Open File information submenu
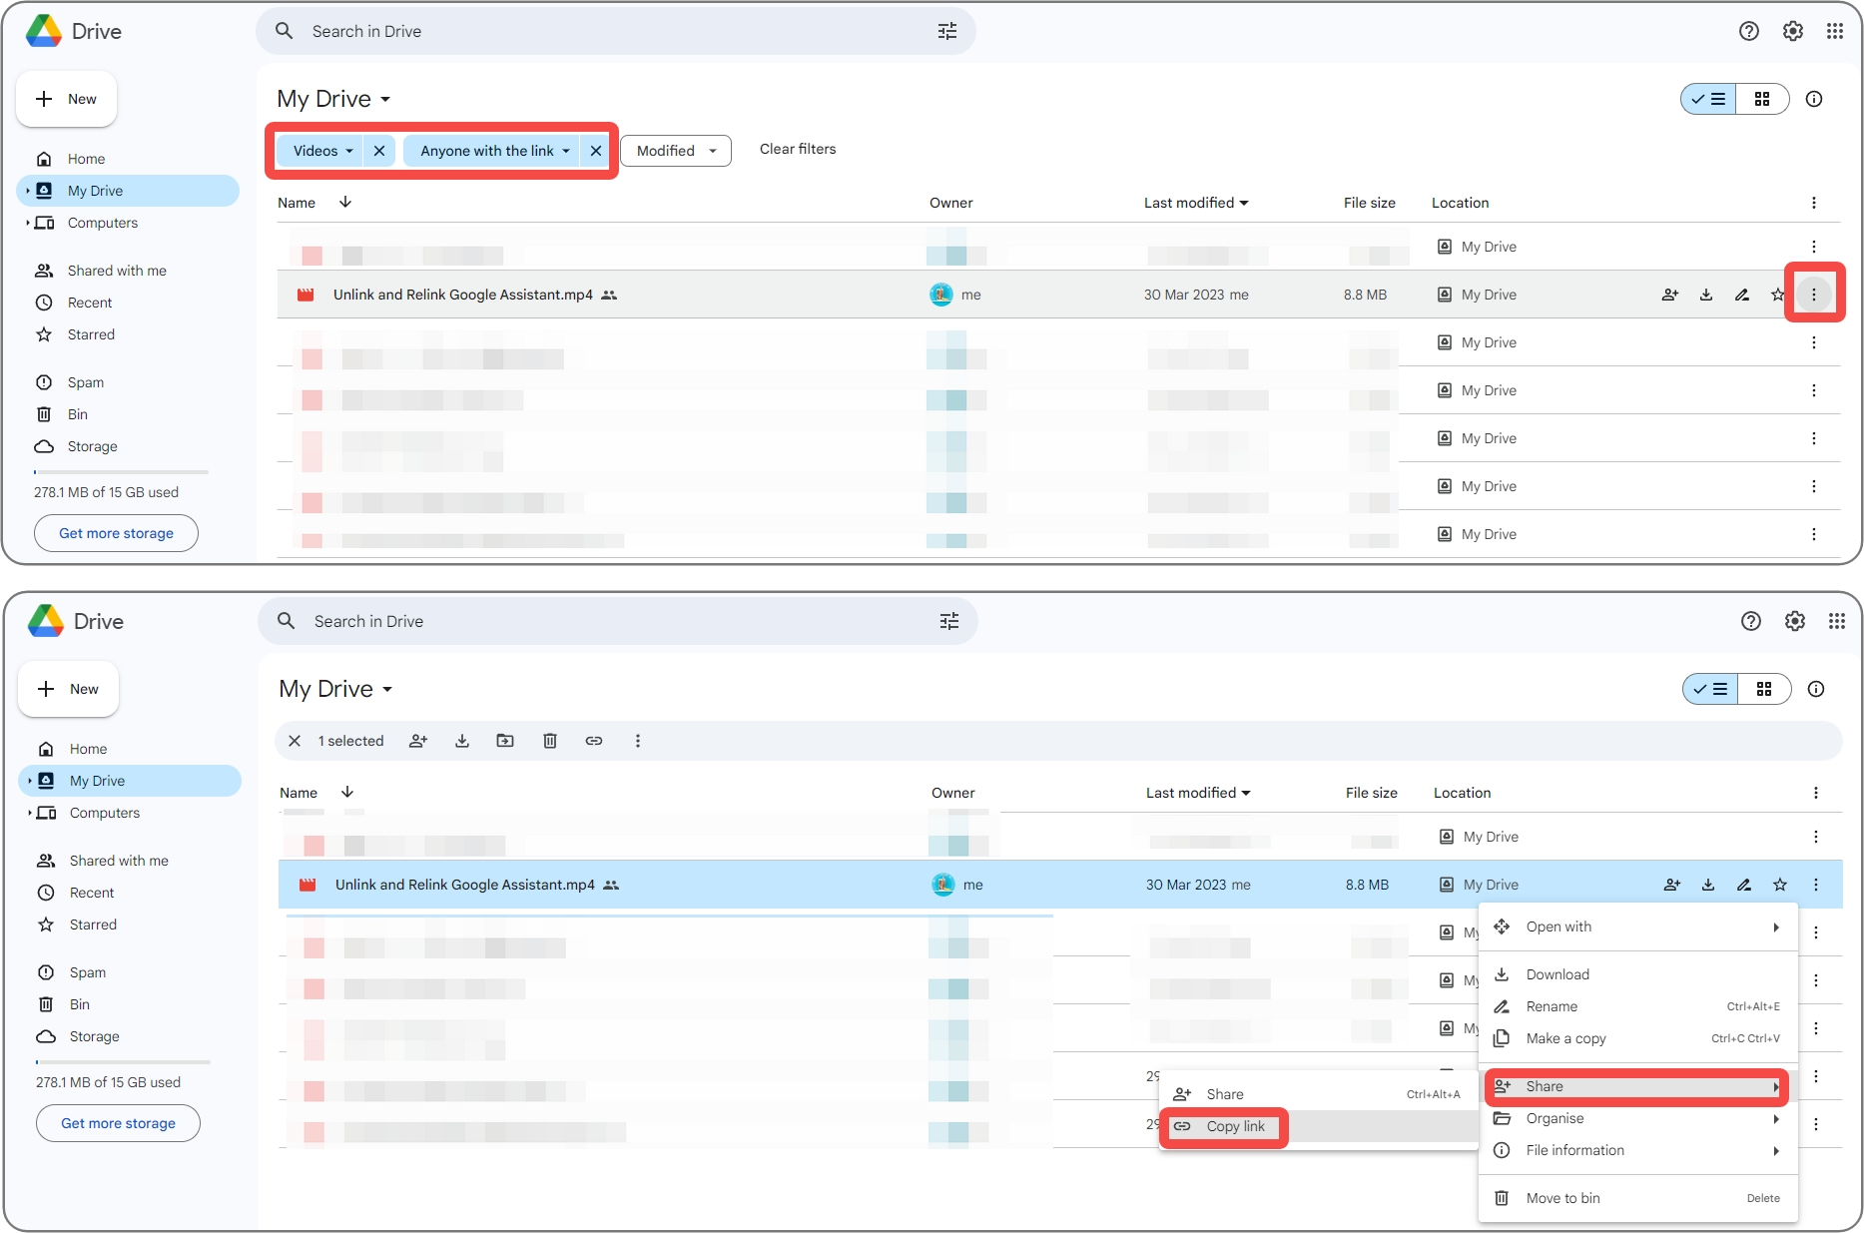Image resolution: width=1864 pixels, height=1233 pixels. [x=1638, y=1150]
